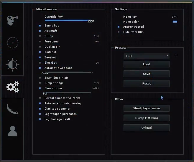Click the Dump MM wins button
This screenshot has width=194, height=162.
coord(147,118)
